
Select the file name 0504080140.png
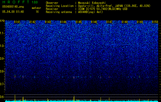coord(13,7)
